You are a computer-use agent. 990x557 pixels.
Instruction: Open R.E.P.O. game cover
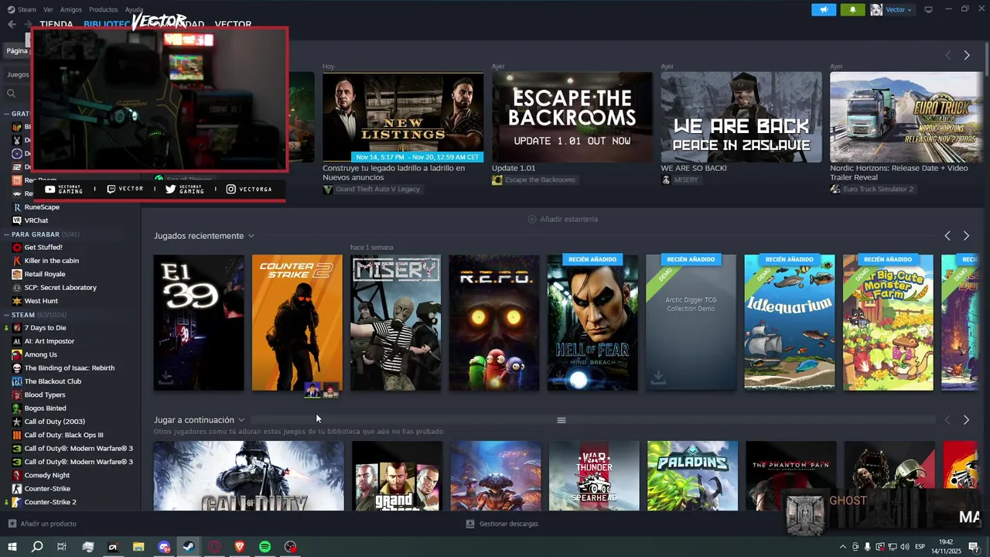(494, 323)
